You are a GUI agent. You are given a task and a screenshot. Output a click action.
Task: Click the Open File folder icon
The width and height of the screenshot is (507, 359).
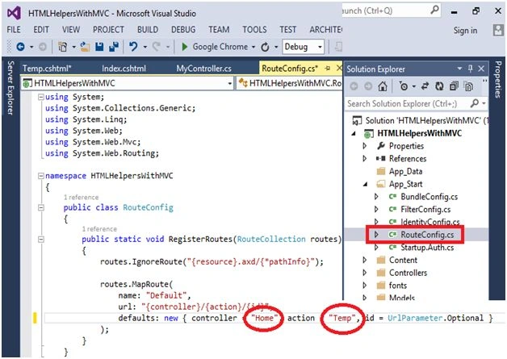pyautogui.click(x=85, y=47)
